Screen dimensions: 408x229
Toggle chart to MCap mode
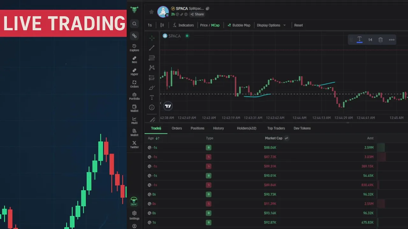click(215, 25)
